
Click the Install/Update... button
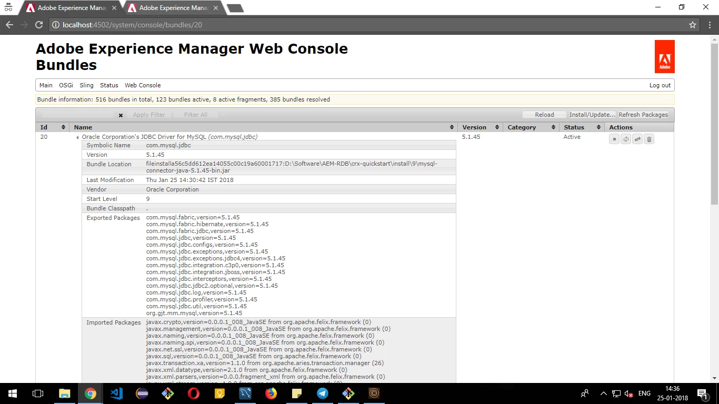click(x=592, y=115)
